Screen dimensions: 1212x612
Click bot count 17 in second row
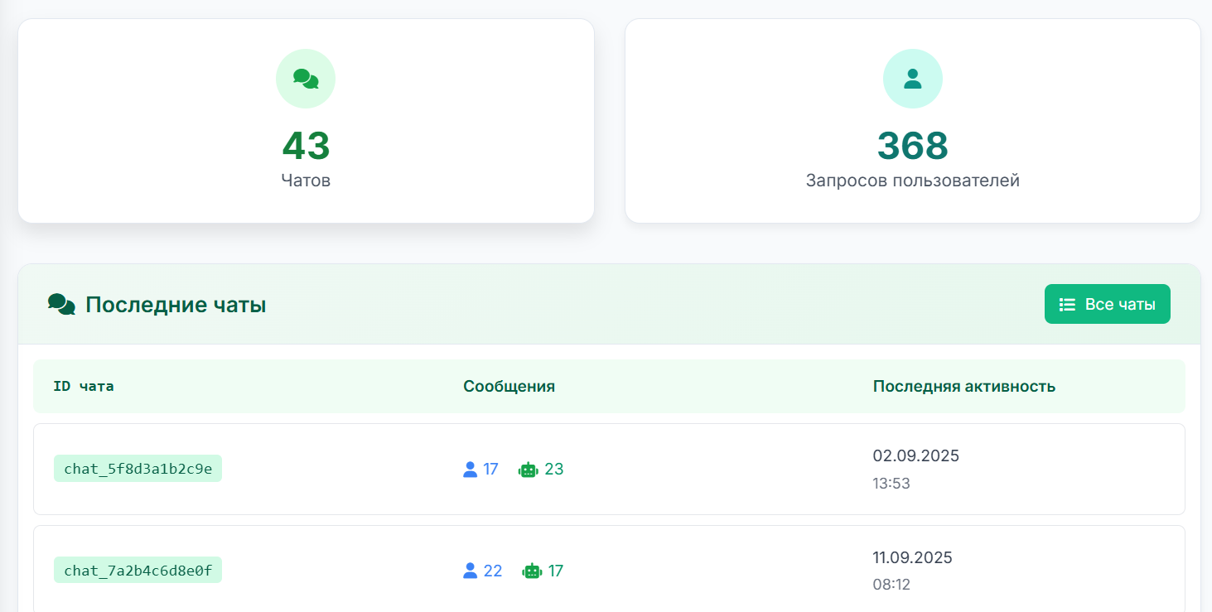point(556,571)
